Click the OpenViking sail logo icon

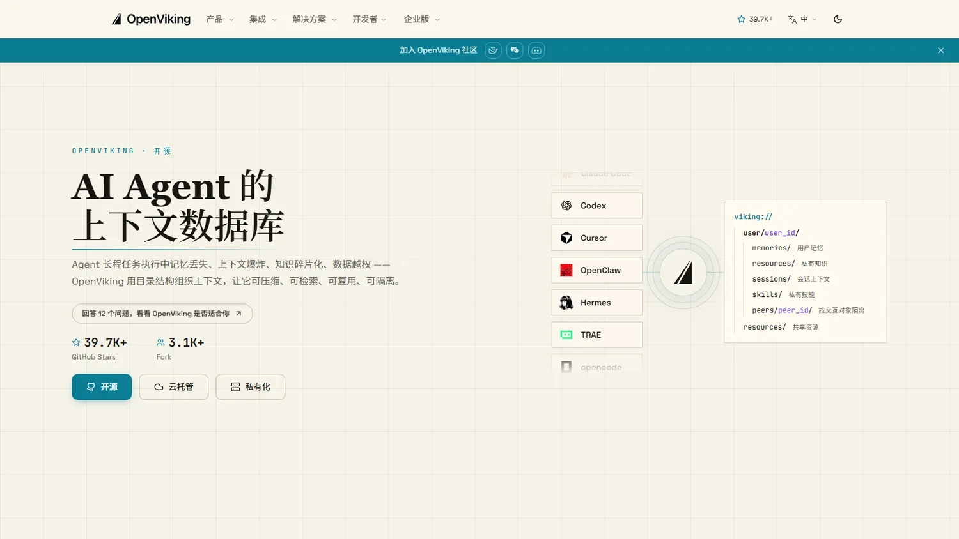click(116, 19)
